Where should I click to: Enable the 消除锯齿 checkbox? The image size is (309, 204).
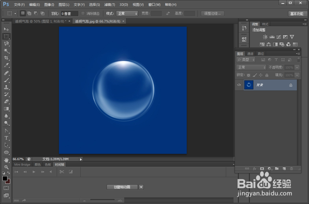click(83, 13)
